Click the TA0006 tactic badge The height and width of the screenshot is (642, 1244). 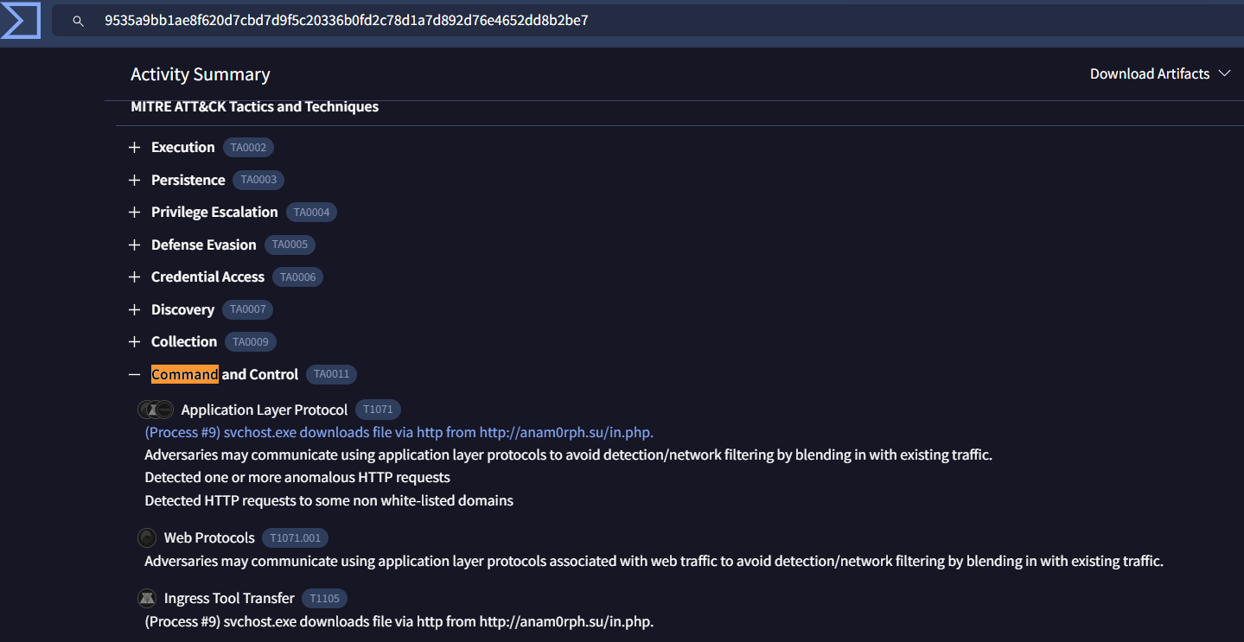pos(298,277)
